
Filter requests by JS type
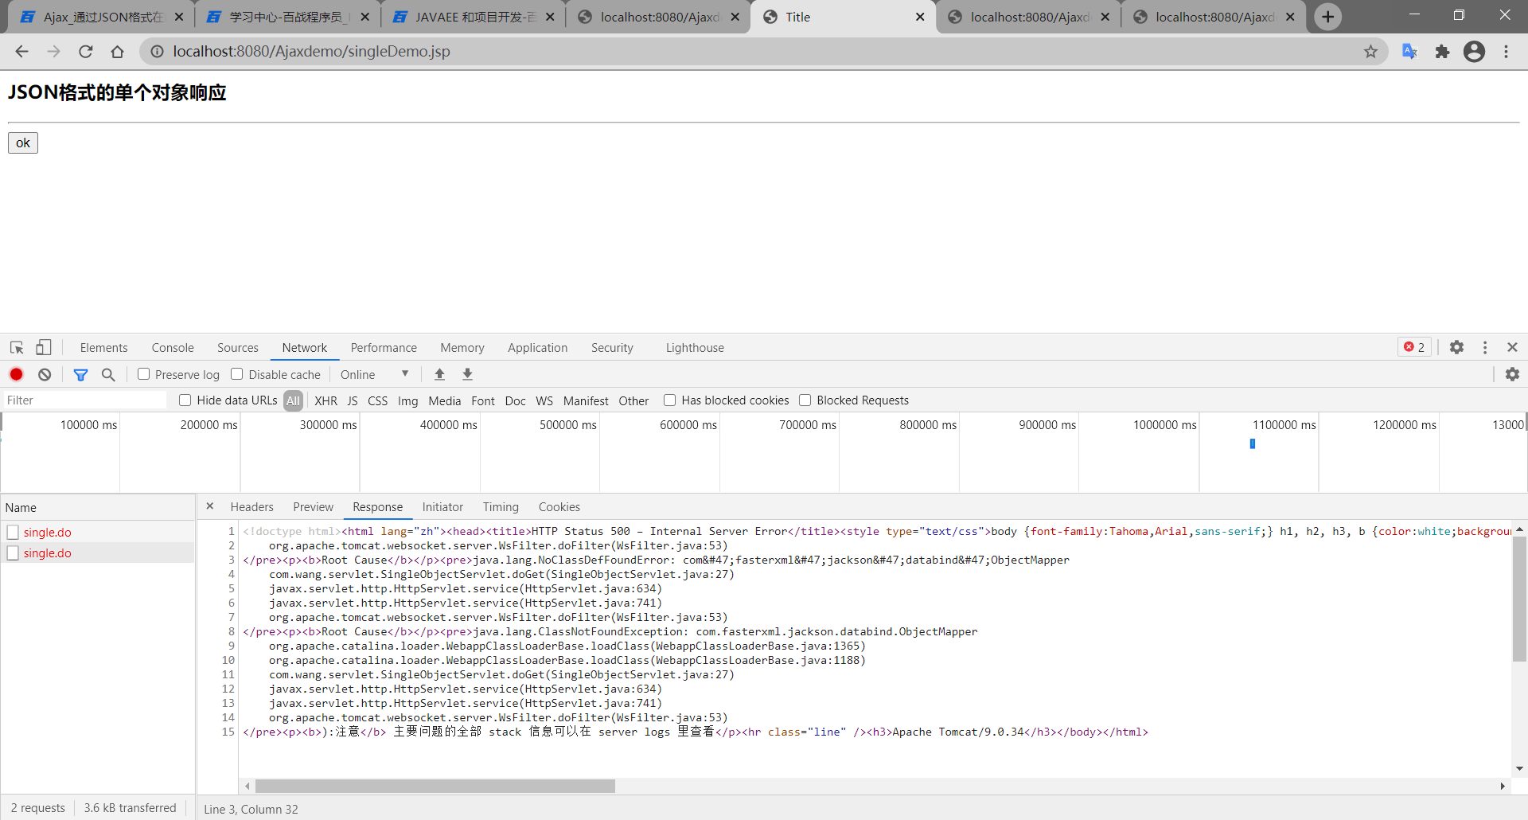coord(353,400)
